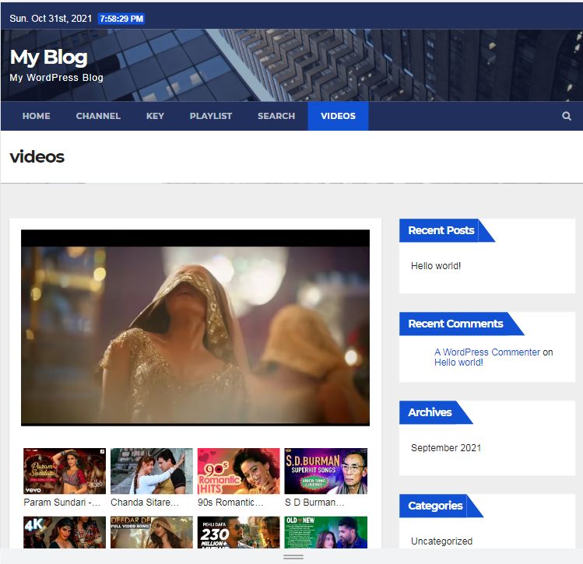Select the Chanda Sitare video thumbnail
Screen dimensions: 583x564
(152, 471)
